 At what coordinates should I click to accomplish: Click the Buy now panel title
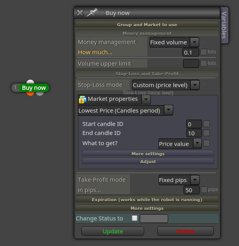pyautogui.click(x=118, y=13)
